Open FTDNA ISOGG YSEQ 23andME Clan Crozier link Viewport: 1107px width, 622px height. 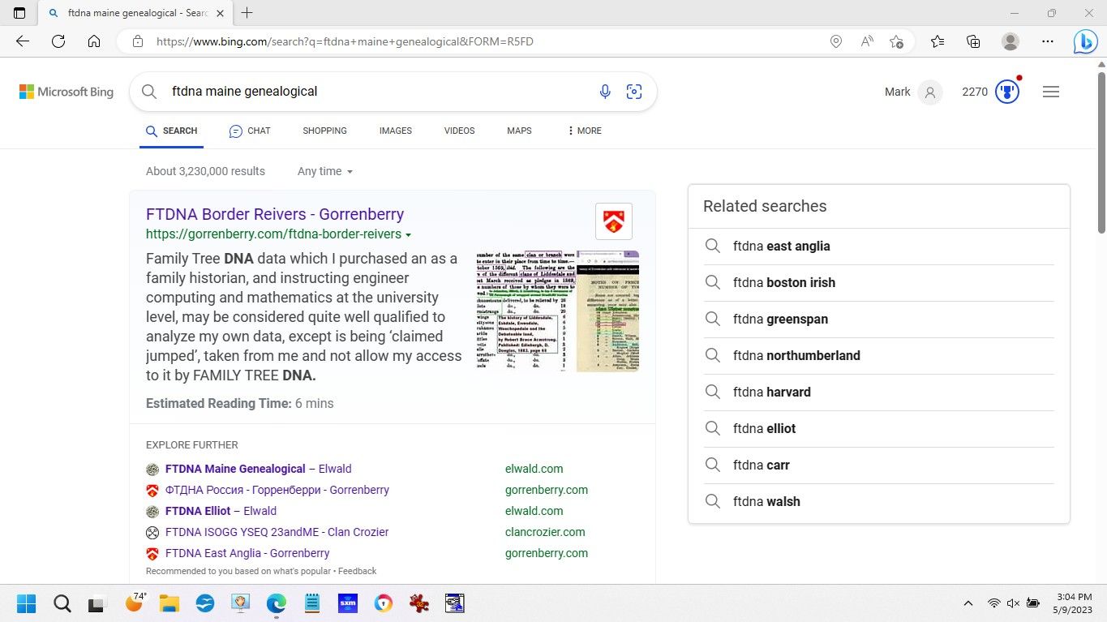coord(277,532)
